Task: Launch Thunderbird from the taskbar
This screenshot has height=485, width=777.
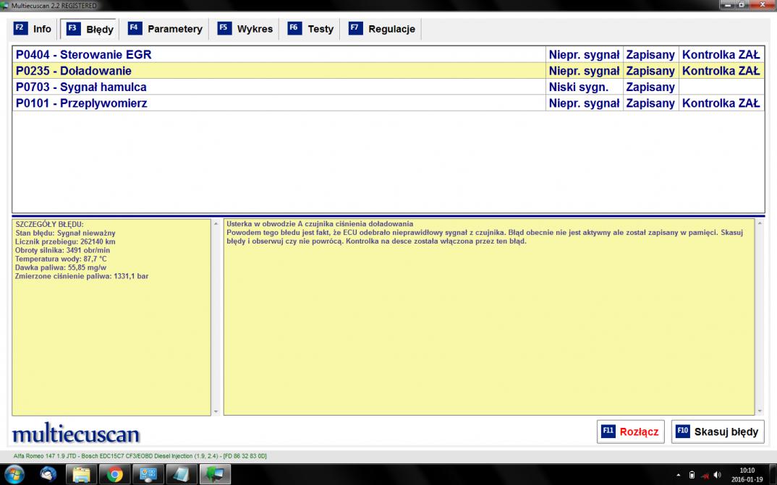Action: 48,474
